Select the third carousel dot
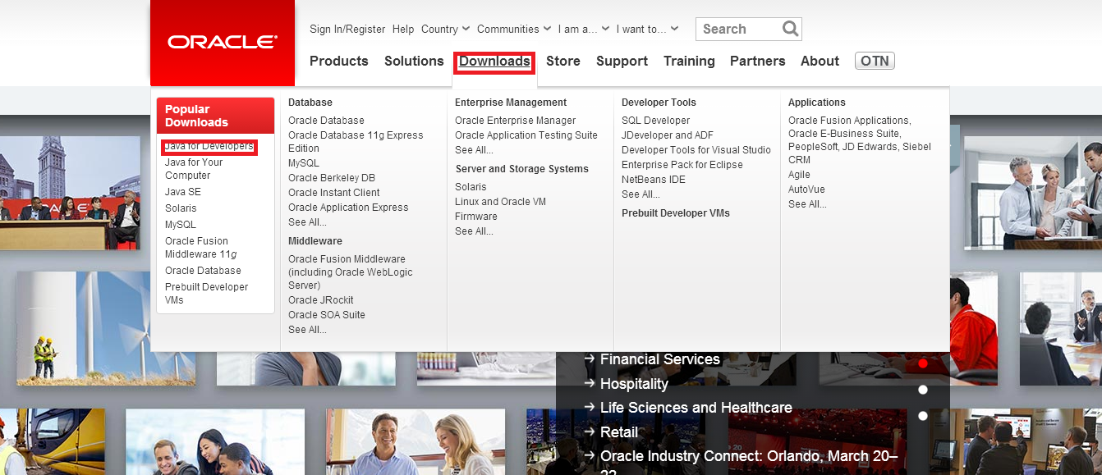Screen dimensions: 1102x475 tap(923, 416)
